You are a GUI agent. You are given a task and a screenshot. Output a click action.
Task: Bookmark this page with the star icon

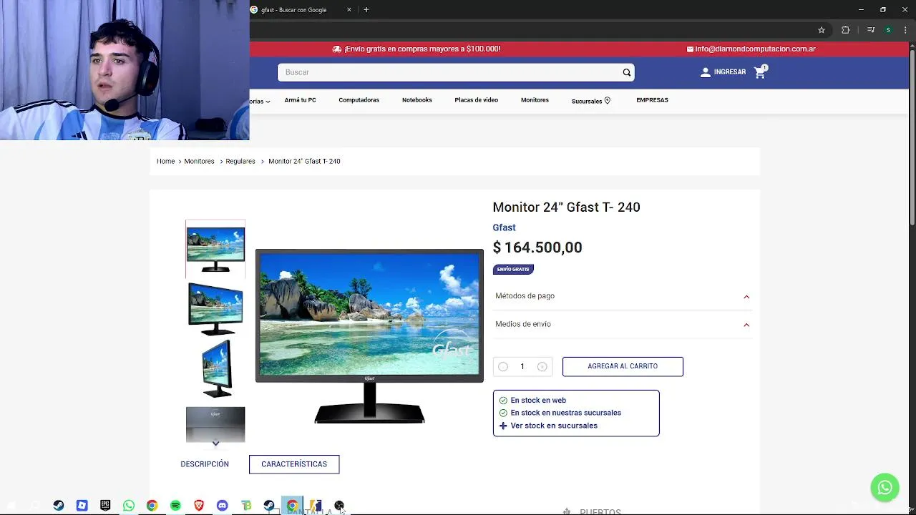pos(822,30)
